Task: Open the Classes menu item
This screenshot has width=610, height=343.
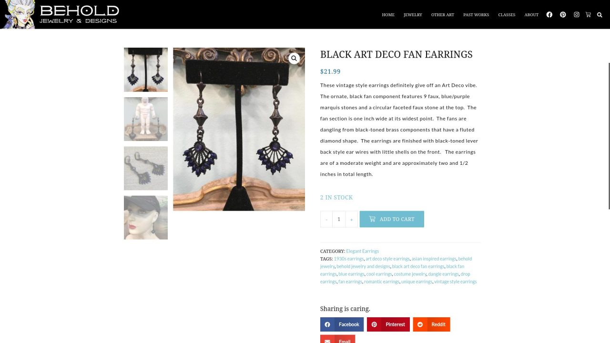Action: point(507,15)
